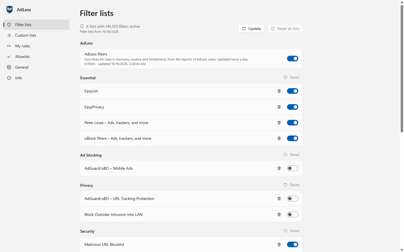Disable the AdLess filters toggle
404x252 pixels.
292,59
